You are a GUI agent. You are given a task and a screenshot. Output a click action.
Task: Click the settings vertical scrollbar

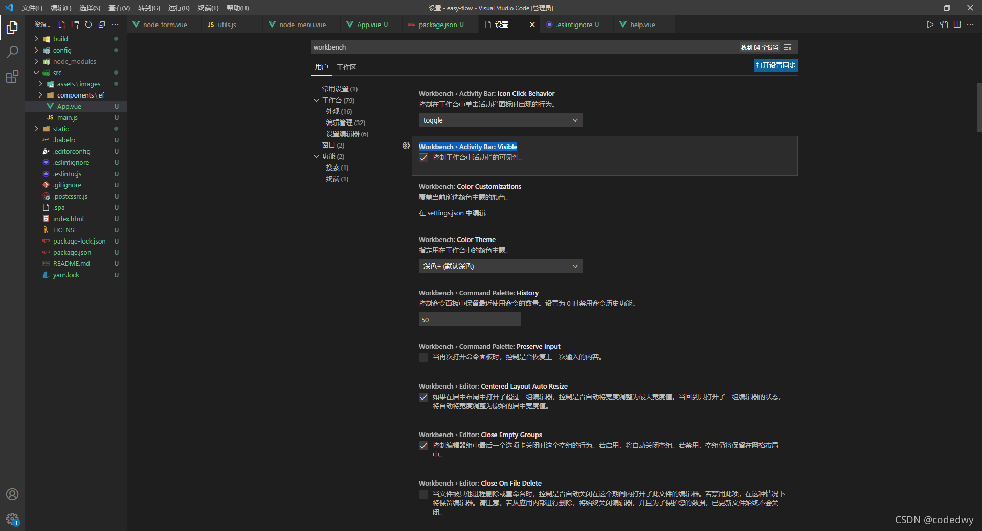tap(979, 107)
